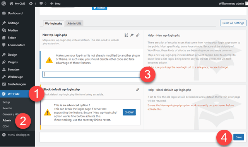Click the Seiten pages icon
This screenshot has height=147, width=248.
(4, 38)
